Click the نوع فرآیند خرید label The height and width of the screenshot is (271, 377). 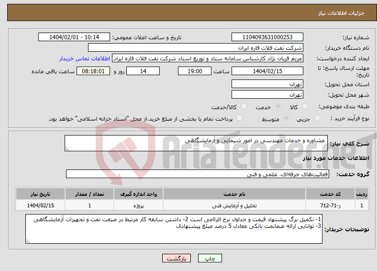(350, 118)
